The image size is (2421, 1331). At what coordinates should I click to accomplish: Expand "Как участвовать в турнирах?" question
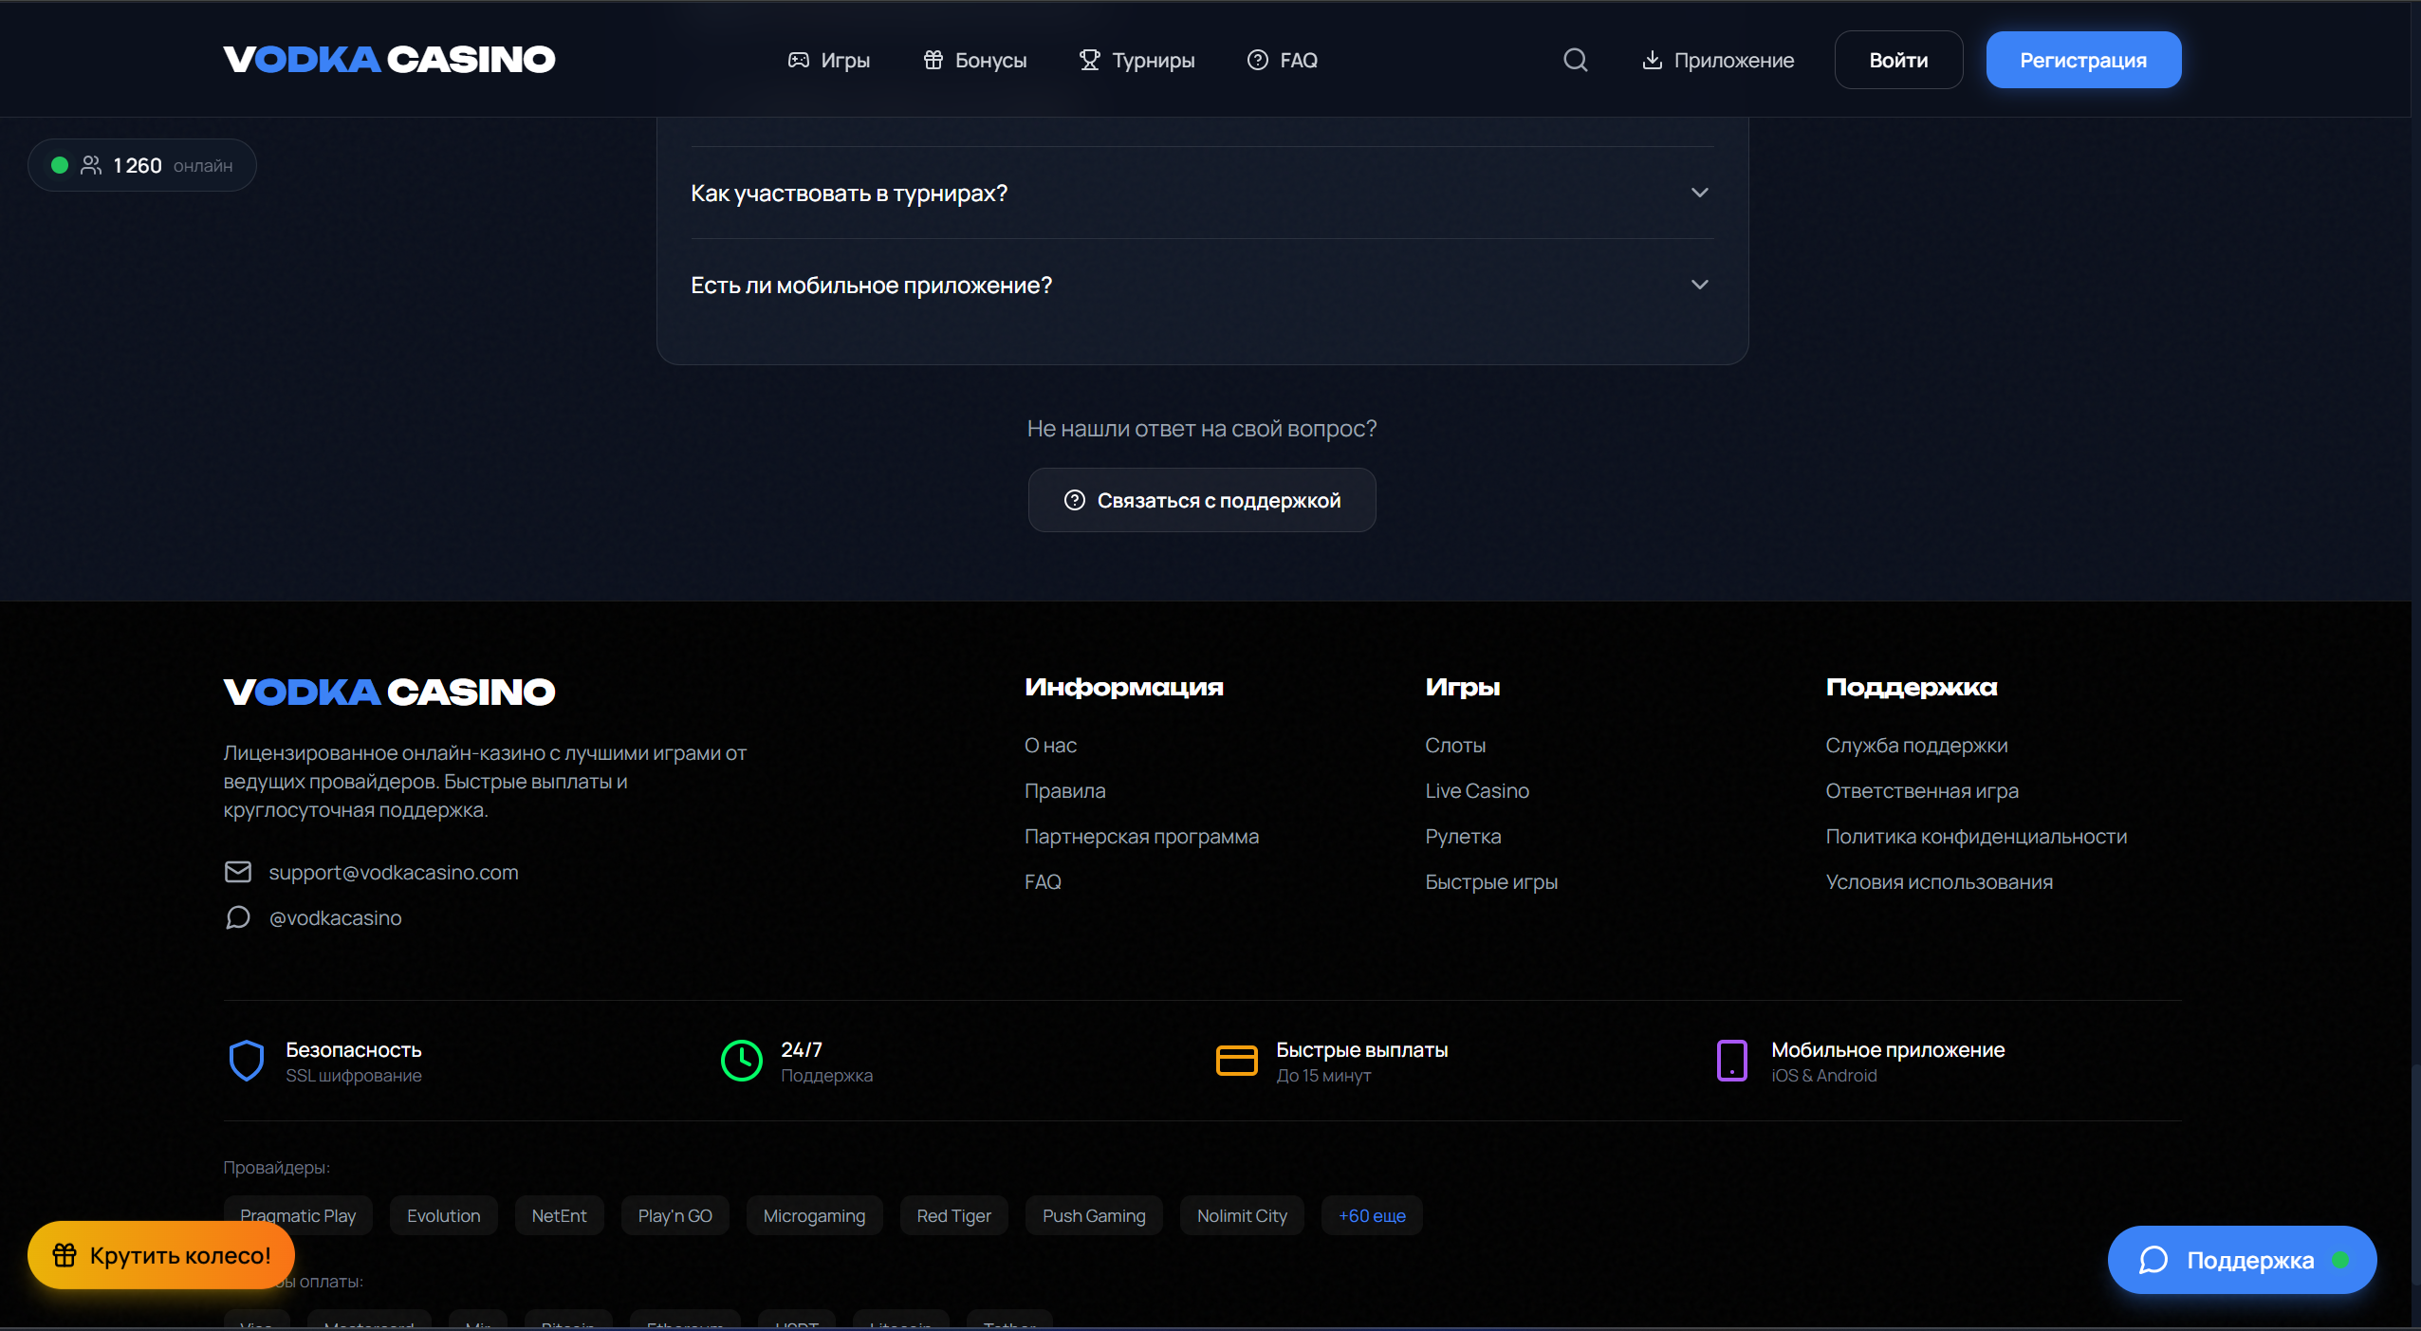(x=1201, y=194)
